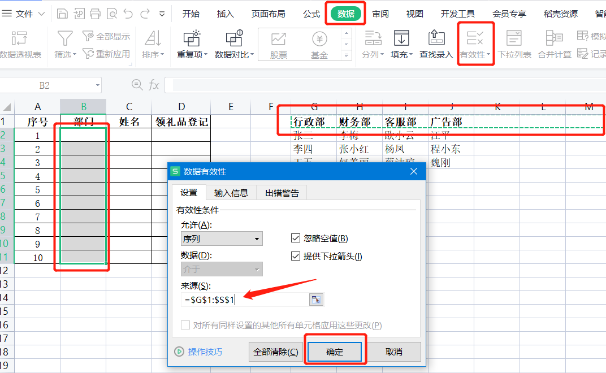Image resolution: width=606 pixels, height=373 pixels.
Task: Select column header A
Action: [37, 107]
